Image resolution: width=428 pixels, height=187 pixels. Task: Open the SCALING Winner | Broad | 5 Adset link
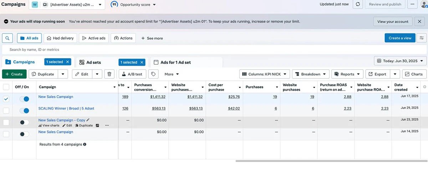(x=66, y=108)
